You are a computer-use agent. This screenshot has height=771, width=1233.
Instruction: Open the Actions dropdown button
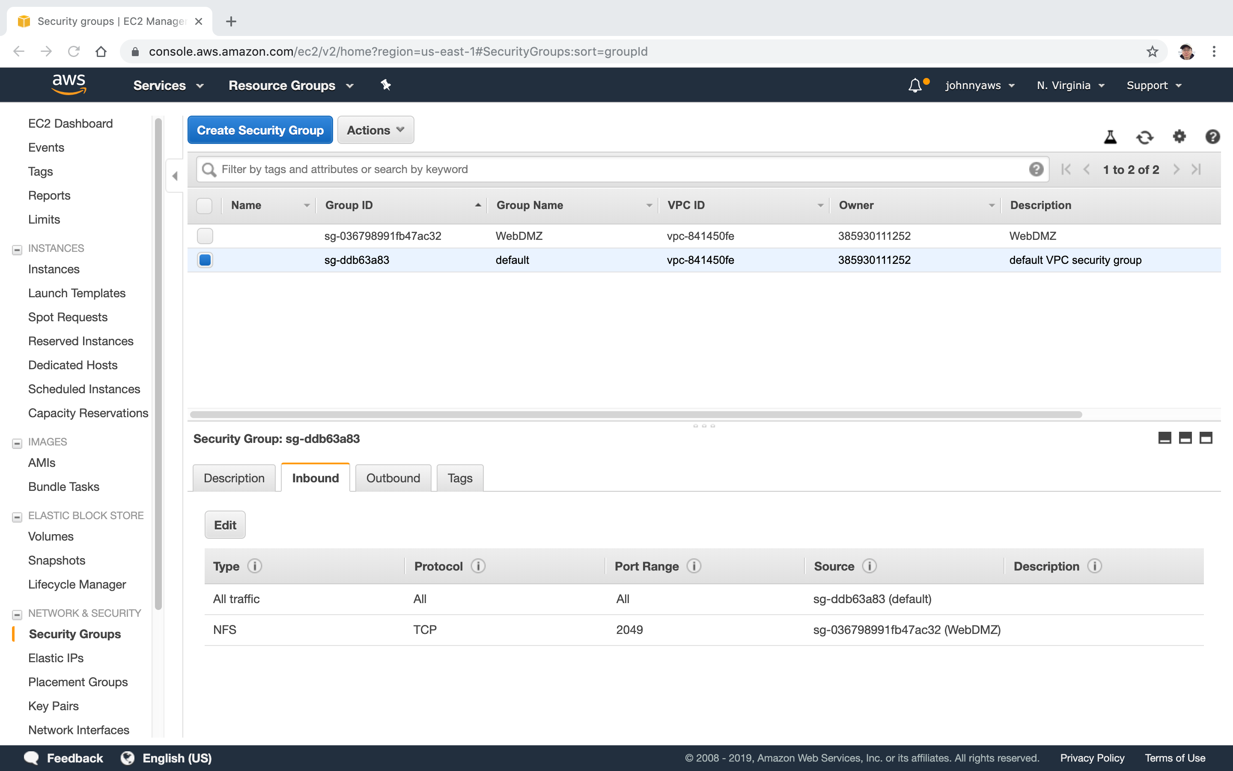click(x=375, y=130)
